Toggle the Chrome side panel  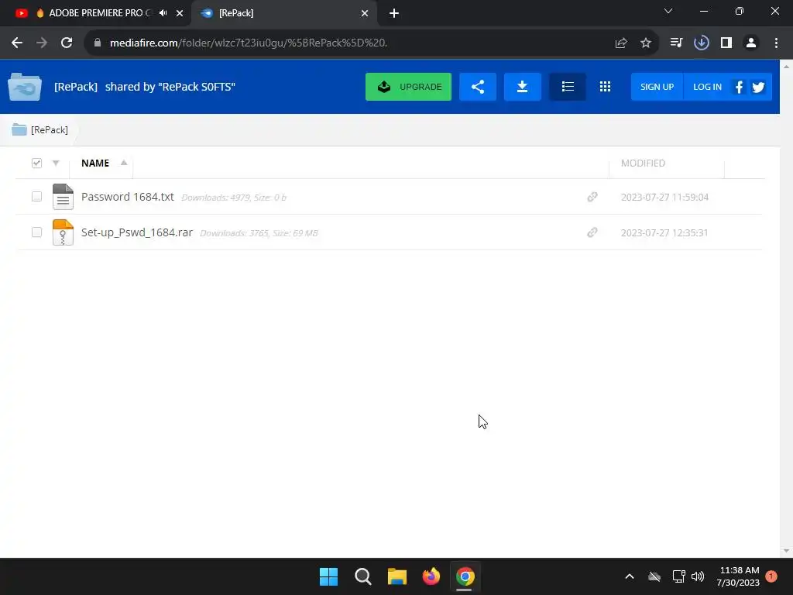click(726, 43)
